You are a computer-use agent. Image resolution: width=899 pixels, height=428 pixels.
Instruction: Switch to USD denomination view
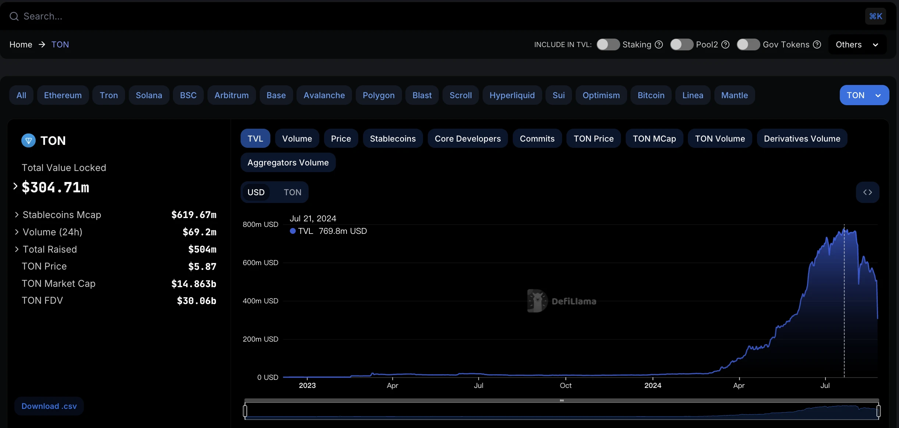click(256, 192)
